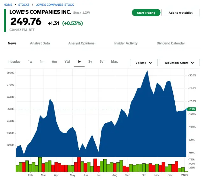Open the Dividend Calendar tab
Image resolution: width=204 pixels, height=179 pixels.
[x=171, y=43]
